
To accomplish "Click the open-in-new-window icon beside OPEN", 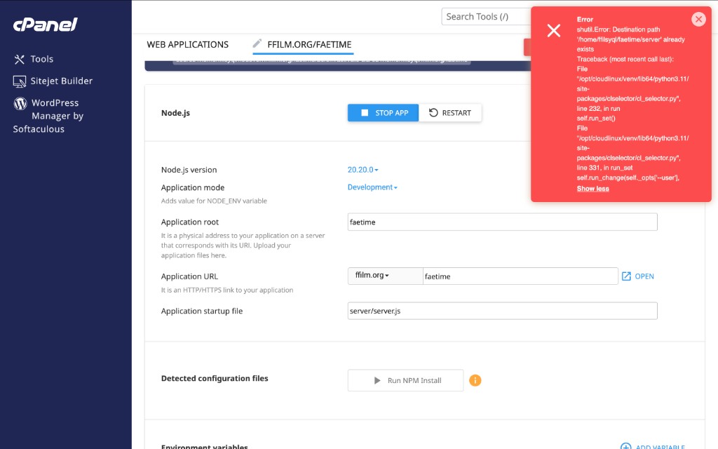I will click(626, 276).
